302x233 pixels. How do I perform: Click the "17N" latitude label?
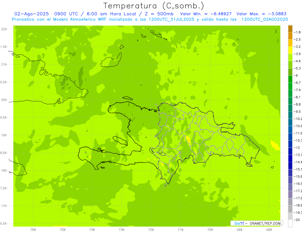4,206
